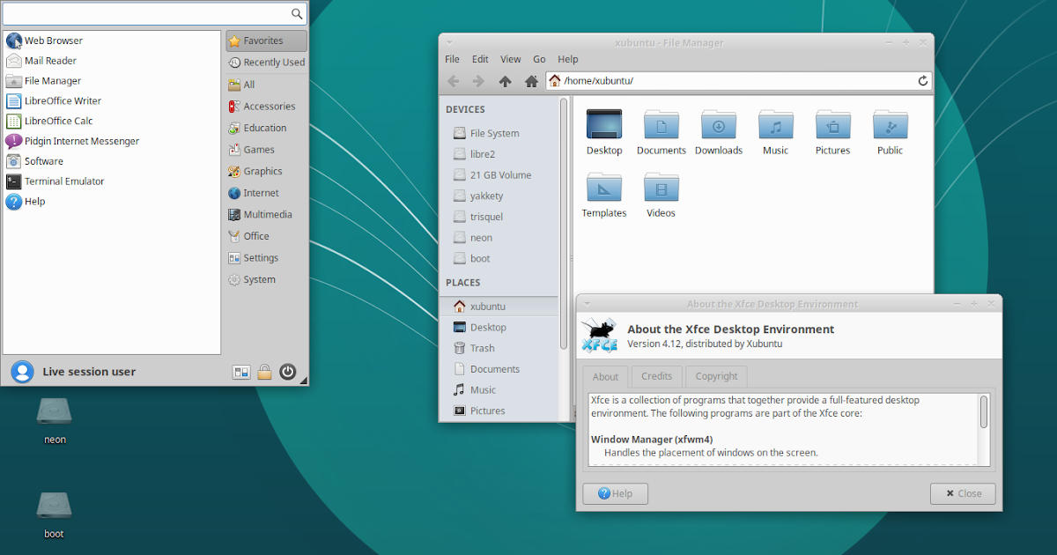Select the boot device in the Devices sidebar
This screenshot has width=1057, height=555.
pos(480,258)
